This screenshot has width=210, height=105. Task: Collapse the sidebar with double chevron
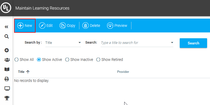pos(6,27)
